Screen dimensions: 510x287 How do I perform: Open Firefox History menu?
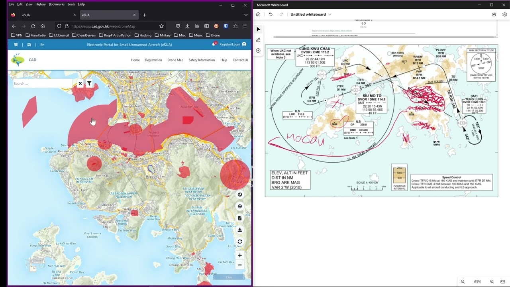point(41,4)
